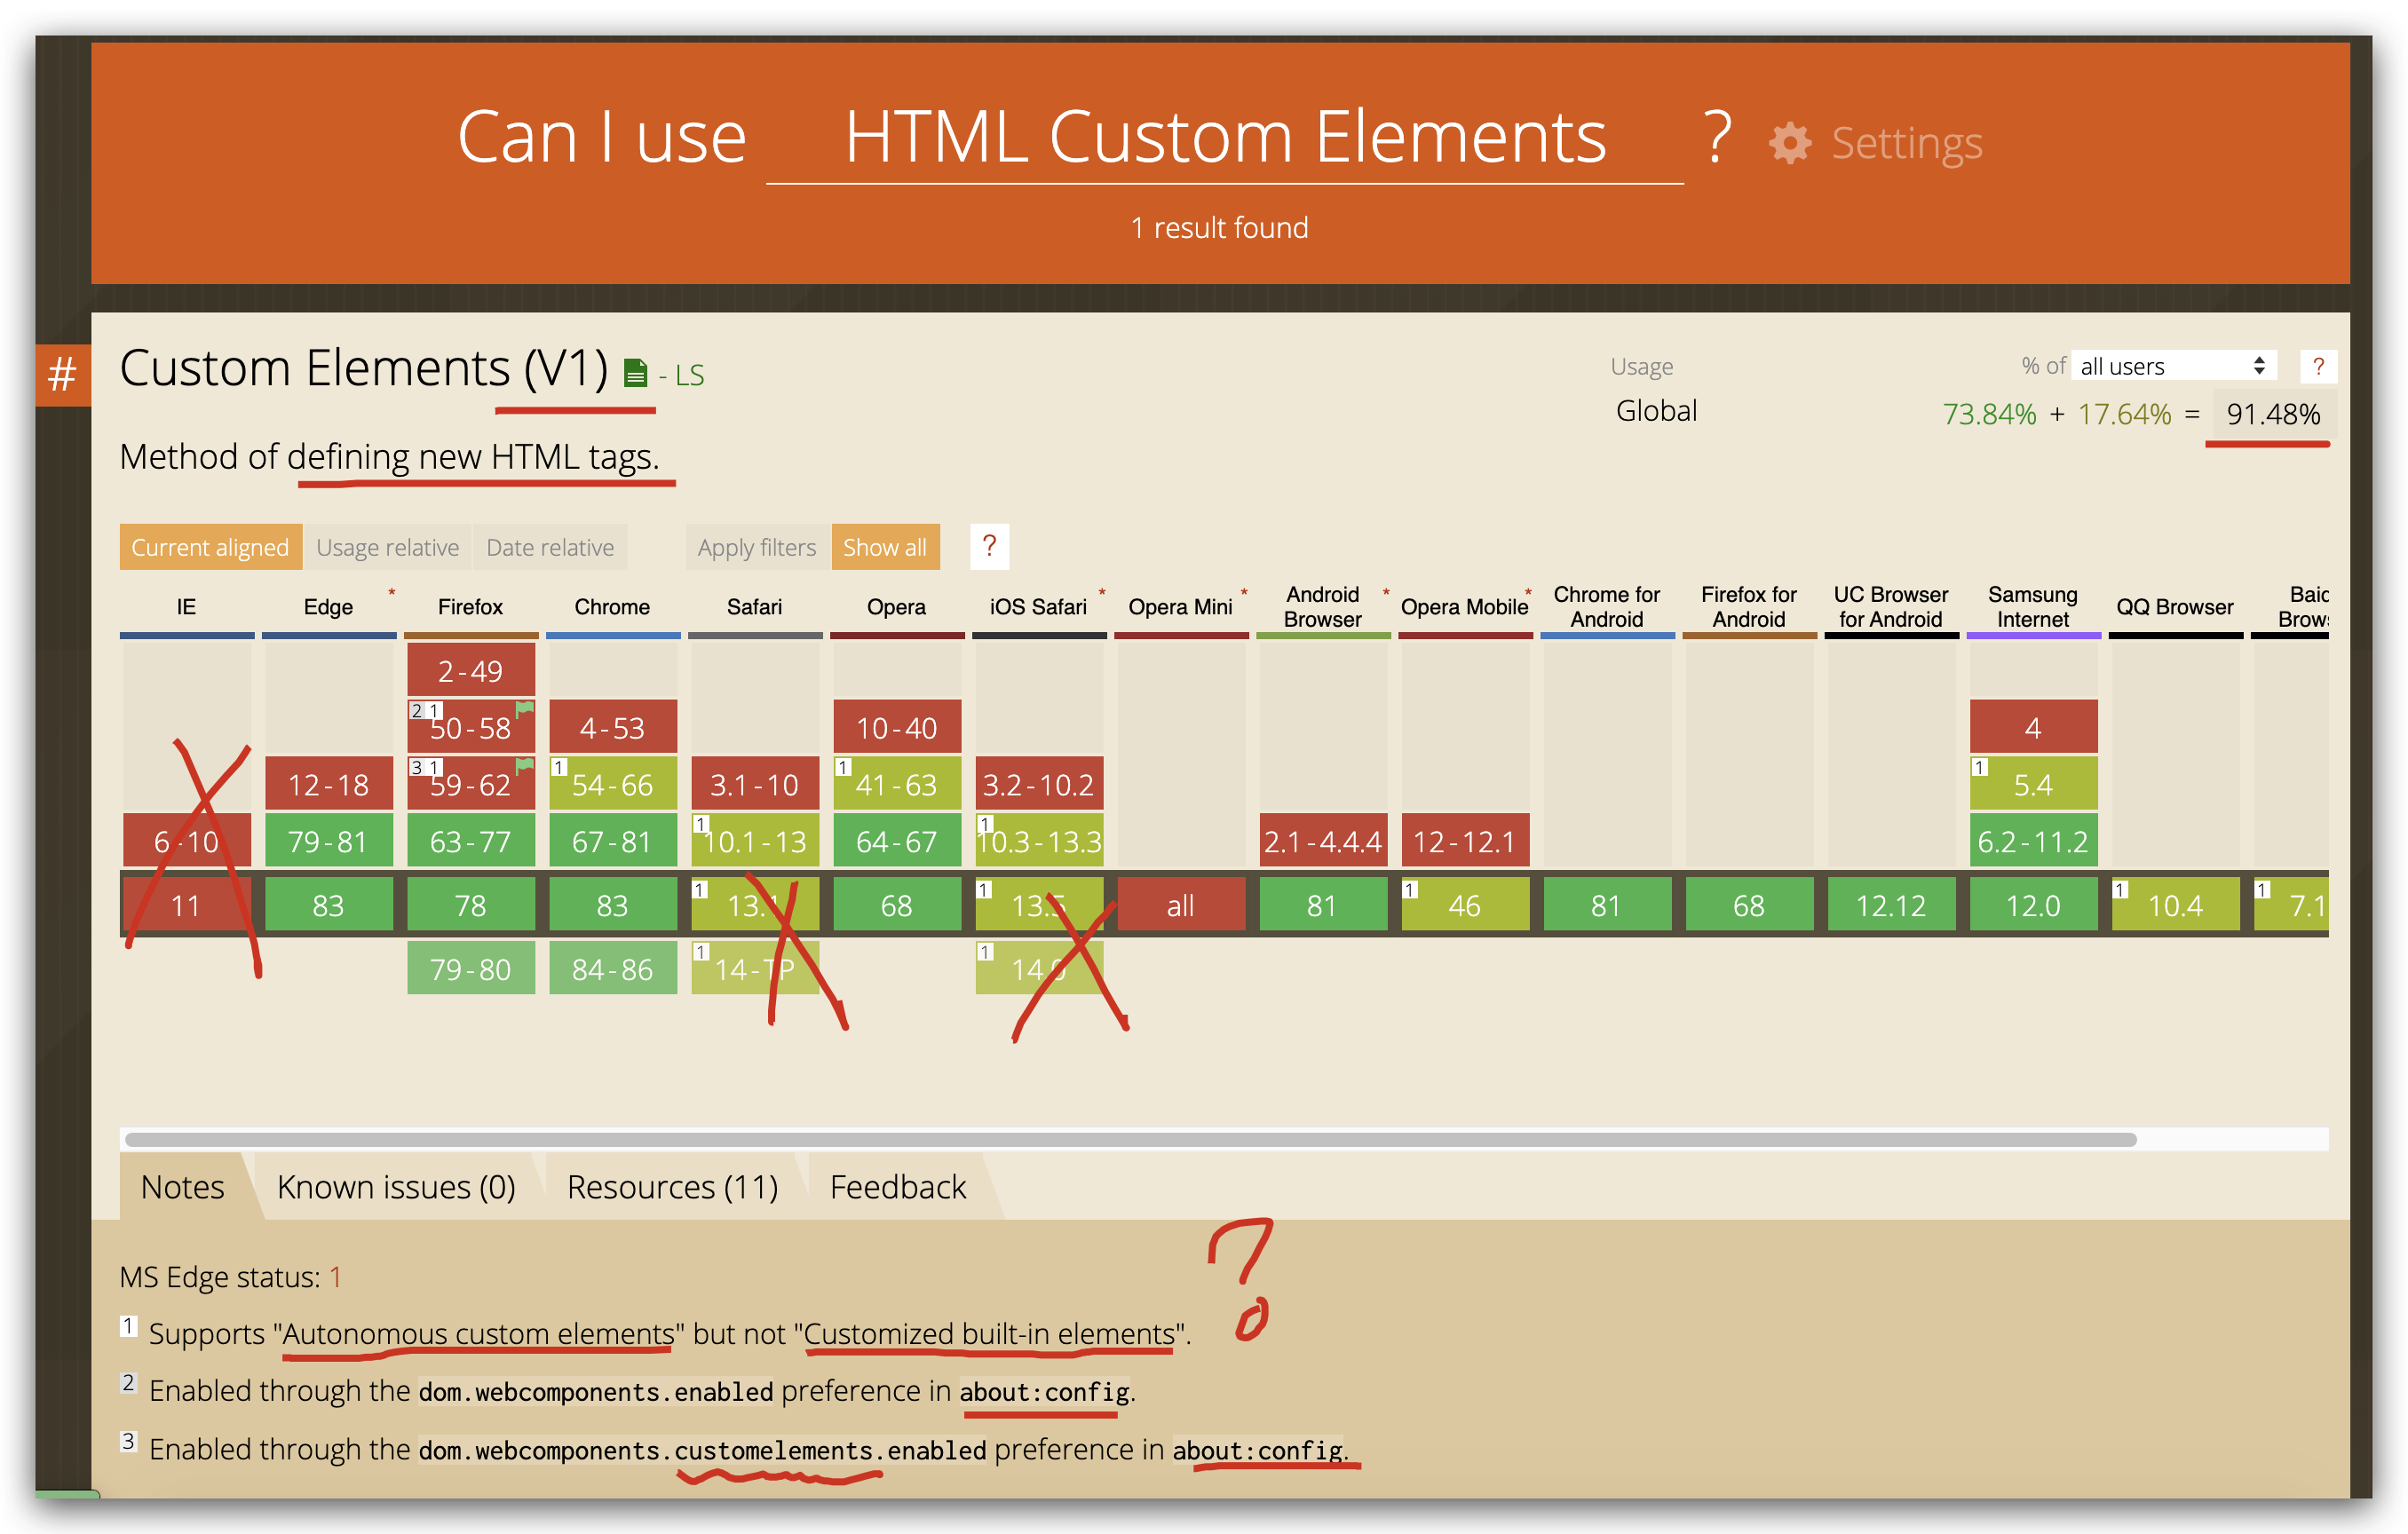Select Firefox 2-49 version cell
Screen dimensions: 2408x1534
pyautogui.click(x=471, y=670)
